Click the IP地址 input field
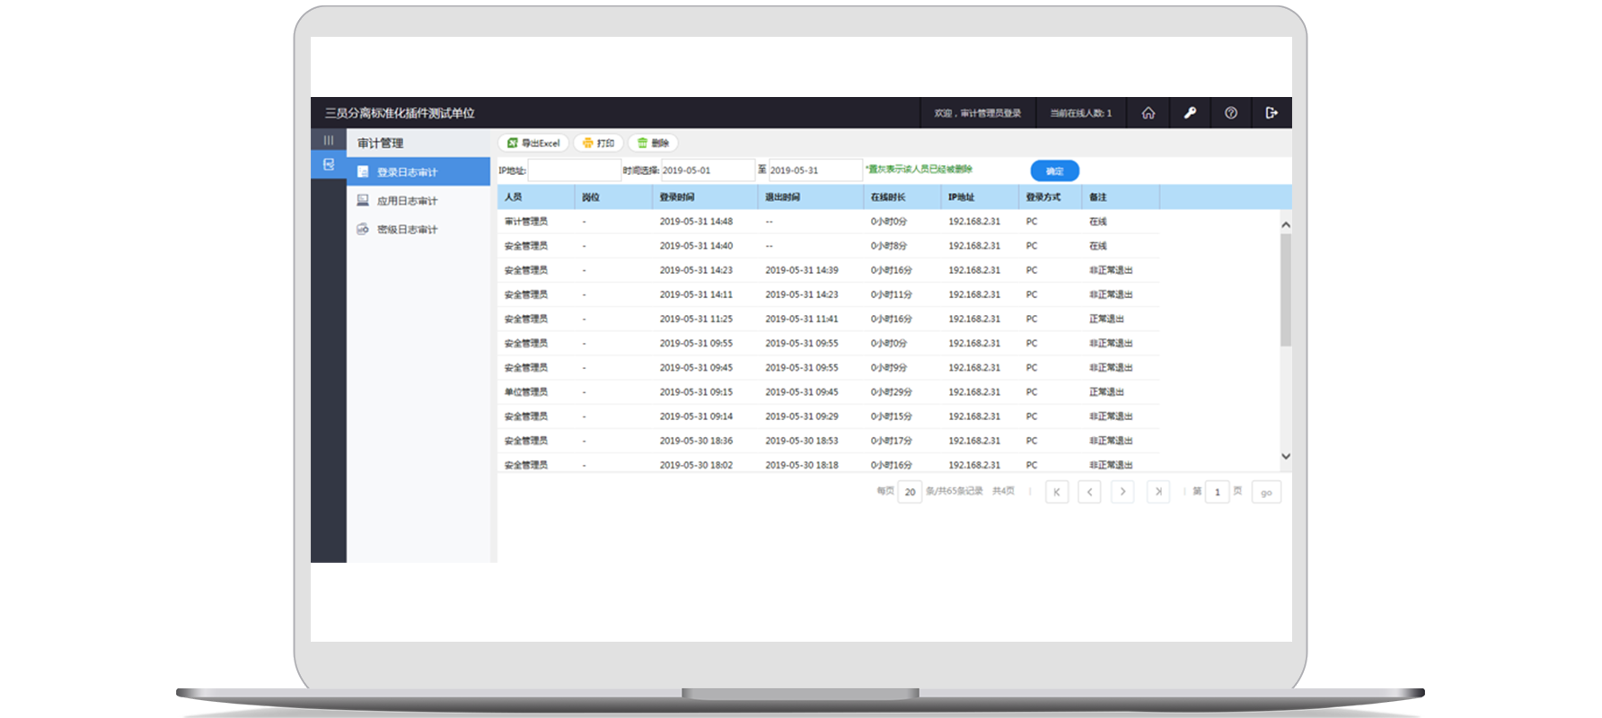The image size is (1602, 718). [574, 171]
